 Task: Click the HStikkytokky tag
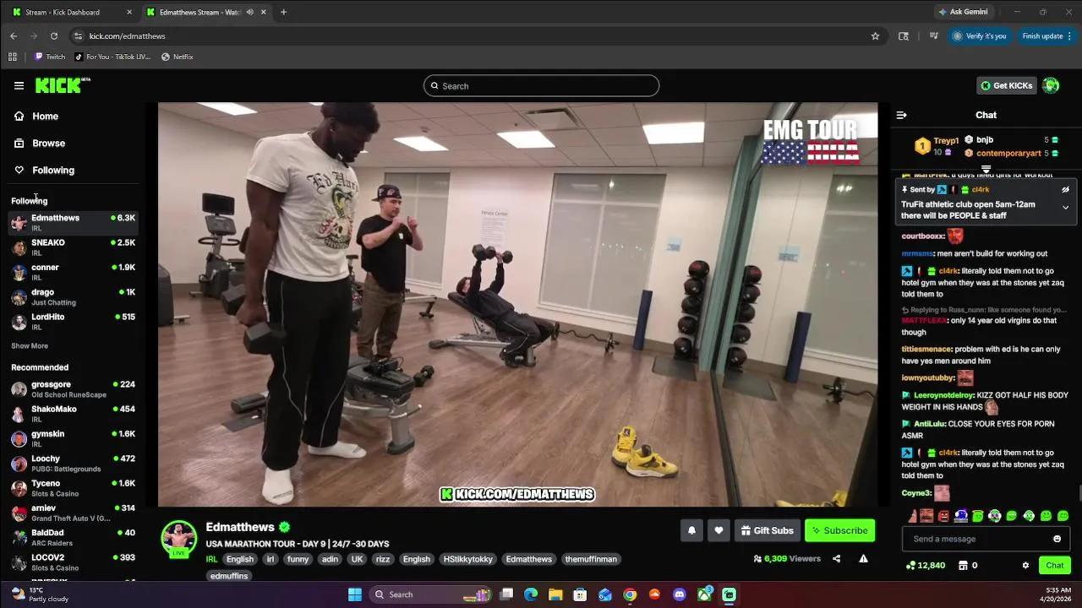(467, 559)
